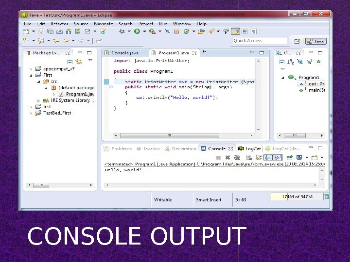Click the Open Type folder icon

(201, 32)
